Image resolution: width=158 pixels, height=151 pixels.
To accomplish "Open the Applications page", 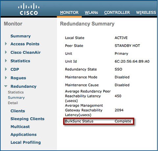I will click(23, 135).
